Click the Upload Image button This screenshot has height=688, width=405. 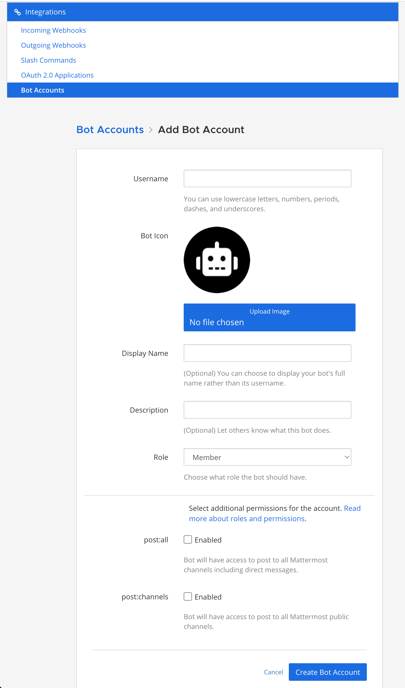point(269,317)
